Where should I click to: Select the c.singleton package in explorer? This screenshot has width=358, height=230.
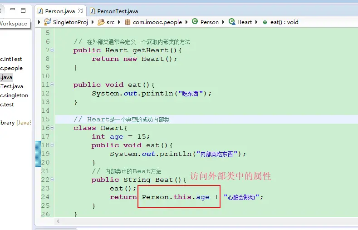pyautogui.click(x=14, y=95)
